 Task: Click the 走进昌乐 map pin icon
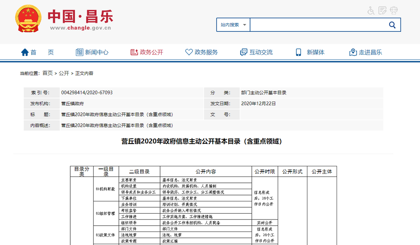[x=353, y=52]
